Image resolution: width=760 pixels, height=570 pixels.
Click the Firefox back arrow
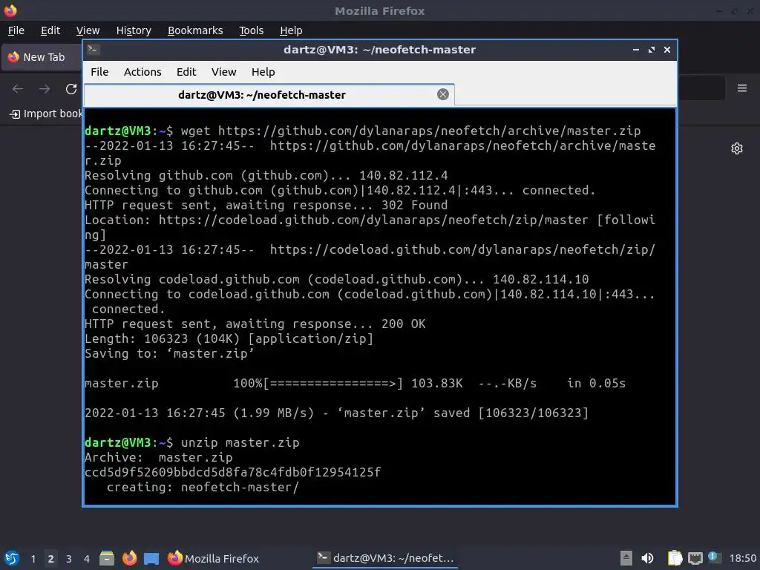[x=18, y=89]
